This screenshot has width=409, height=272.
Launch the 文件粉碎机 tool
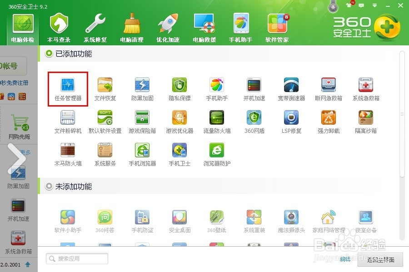click(x=68, y=122)
